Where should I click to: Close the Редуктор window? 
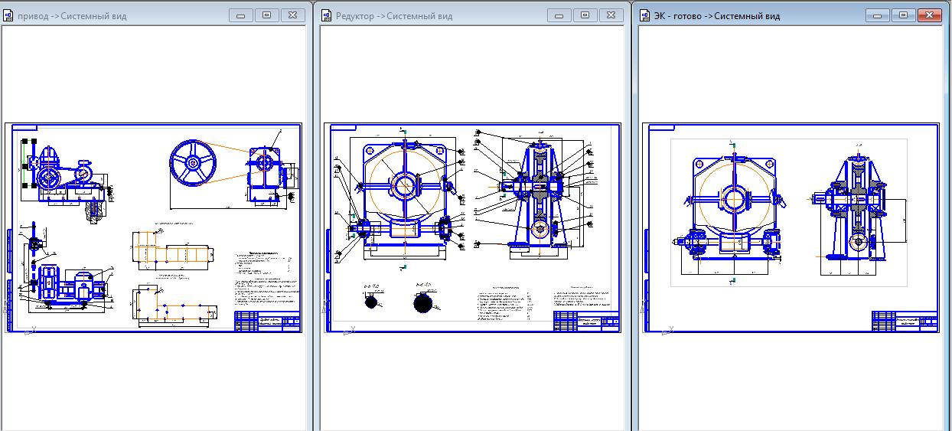point(611,15)
